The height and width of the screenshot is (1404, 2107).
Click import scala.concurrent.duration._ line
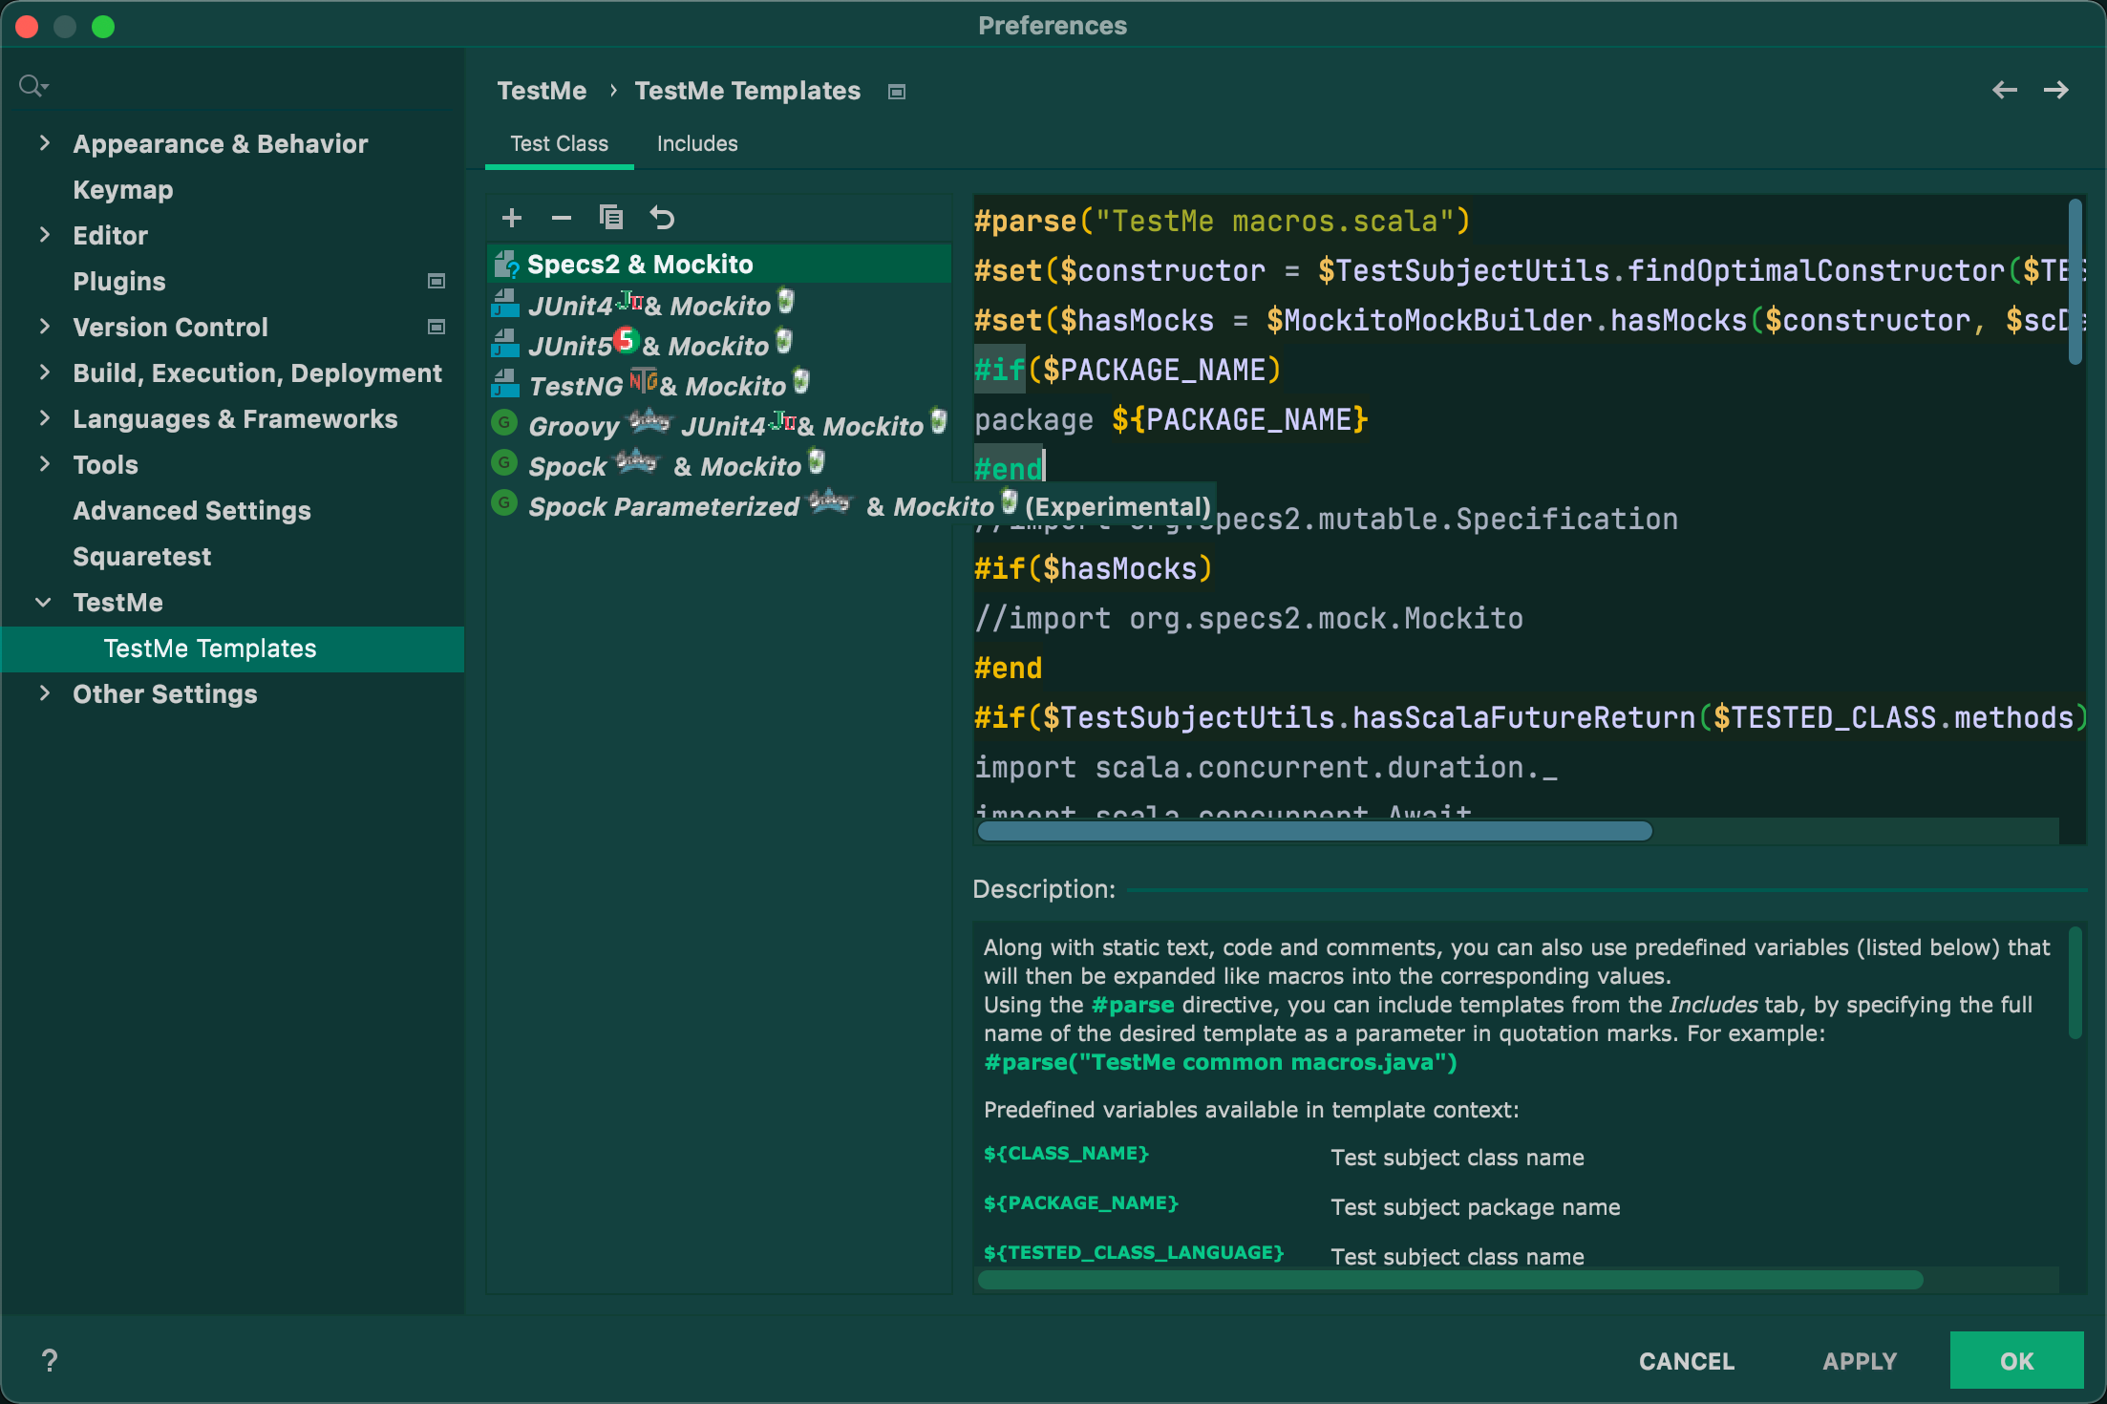[1266, 768]
